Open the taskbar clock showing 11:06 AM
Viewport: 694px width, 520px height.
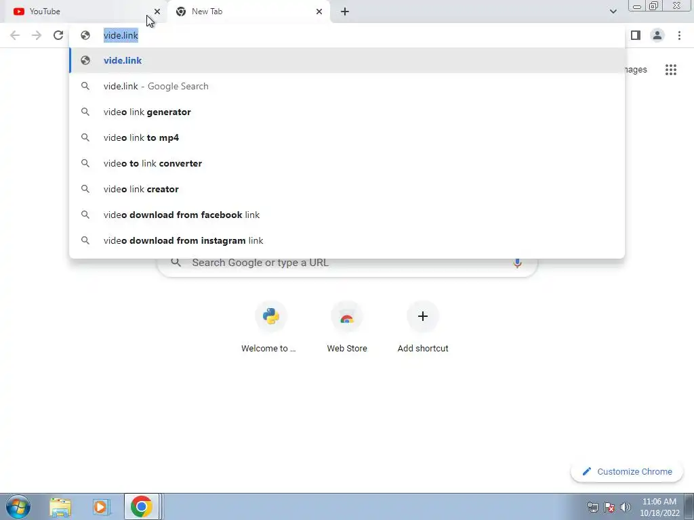click(x=659, y=507)
